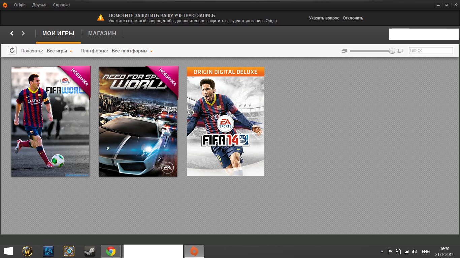Expand the Все платформы dropdown
The image size is (460, 258).
coord(132,51)
